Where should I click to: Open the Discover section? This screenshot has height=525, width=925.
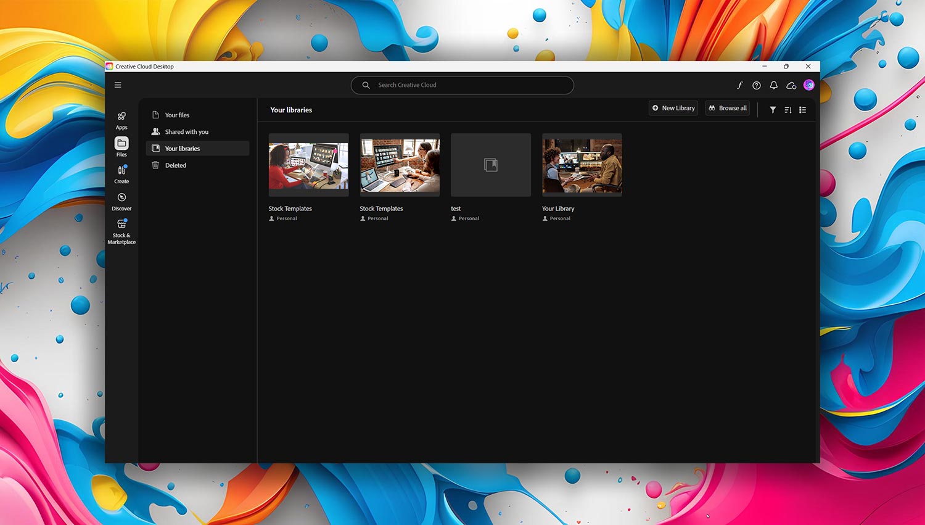pos(121,200)
